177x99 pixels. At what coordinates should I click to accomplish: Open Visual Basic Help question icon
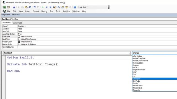click(x=75, y=7)
